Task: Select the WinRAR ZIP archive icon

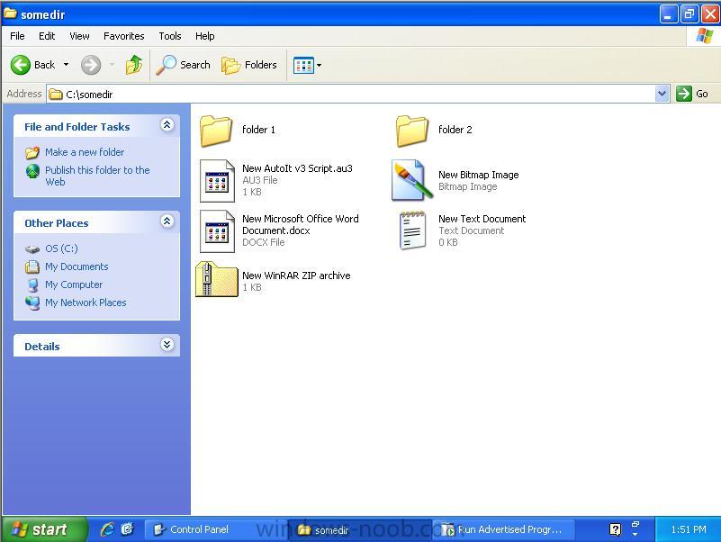Action: (217, 279)
